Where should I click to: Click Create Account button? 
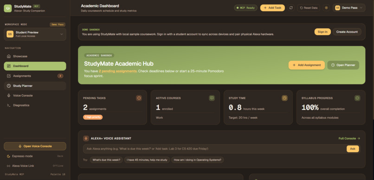pos(347,32)
